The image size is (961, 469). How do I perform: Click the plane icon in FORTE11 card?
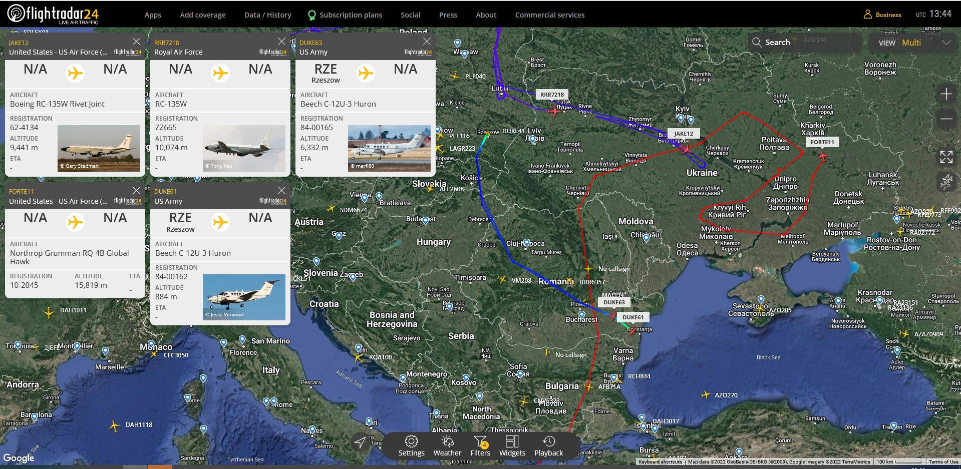[75, 222]
